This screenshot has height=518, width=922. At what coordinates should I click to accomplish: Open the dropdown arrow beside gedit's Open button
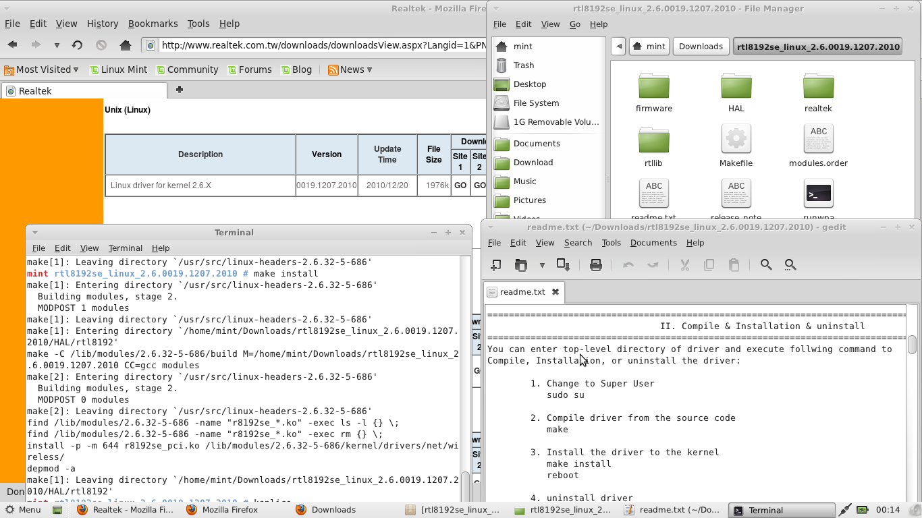click(x=543, y=264)
